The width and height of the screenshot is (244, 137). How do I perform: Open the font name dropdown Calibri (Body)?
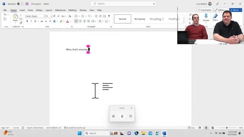(x=44, y=16)
